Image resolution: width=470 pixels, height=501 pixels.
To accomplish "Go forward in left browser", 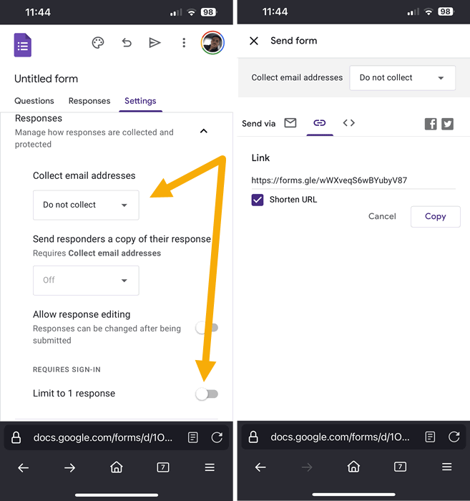I will pos(69,468).
